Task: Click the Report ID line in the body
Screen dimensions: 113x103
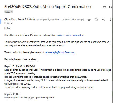Action: 20,66
